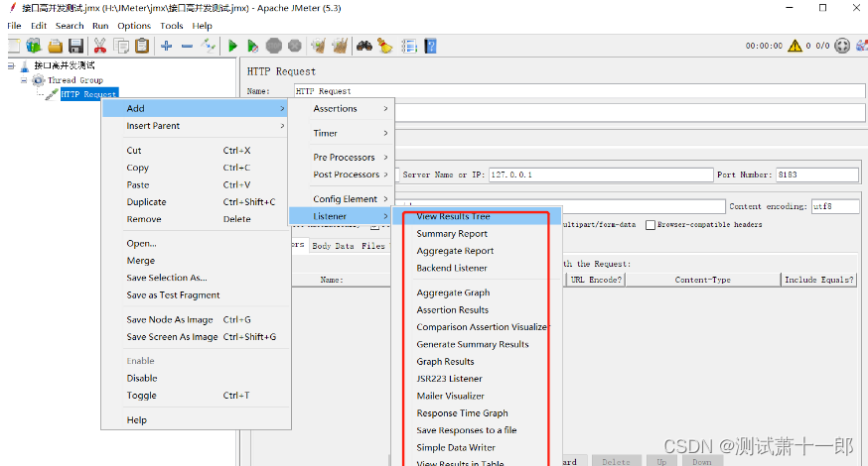This screenshot has width=868, height=466.
Task: Click the Server Name or IP field
Action: [601, 175]
